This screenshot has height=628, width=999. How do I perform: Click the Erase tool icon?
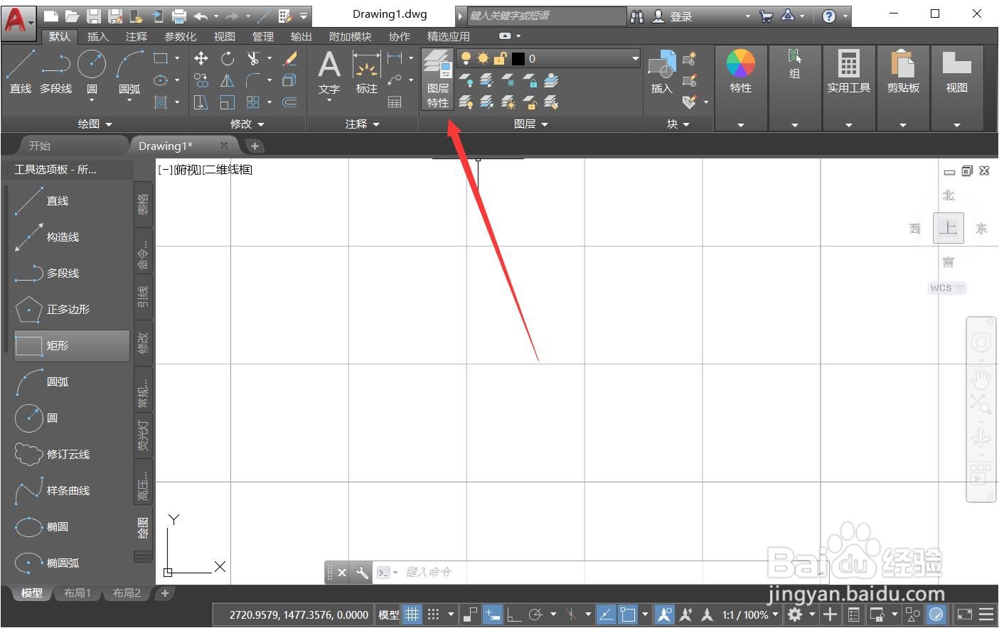tap(289, 58)
